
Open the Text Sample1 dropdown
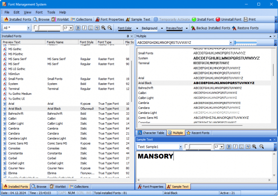coord(181,147)
